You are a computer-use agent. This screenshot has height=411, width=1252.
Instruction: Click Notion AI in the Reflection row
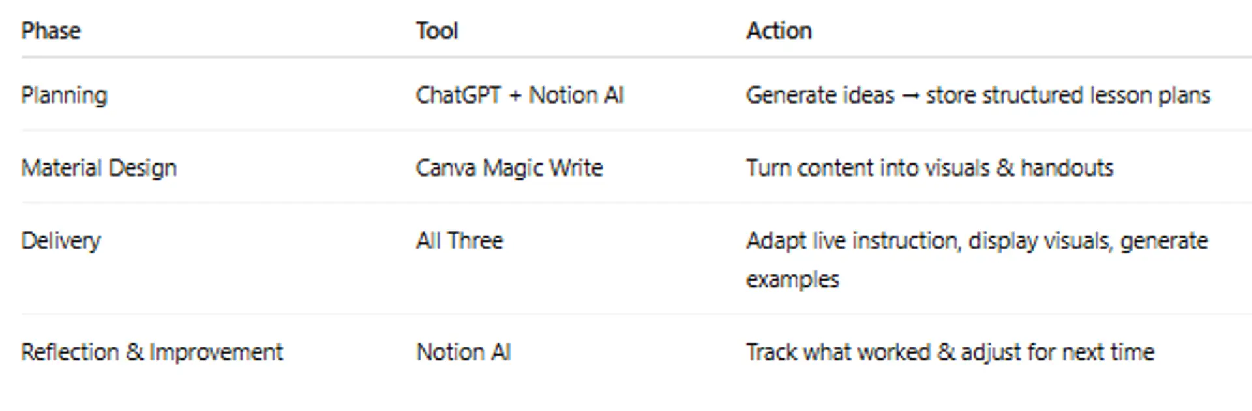(464, 352)
